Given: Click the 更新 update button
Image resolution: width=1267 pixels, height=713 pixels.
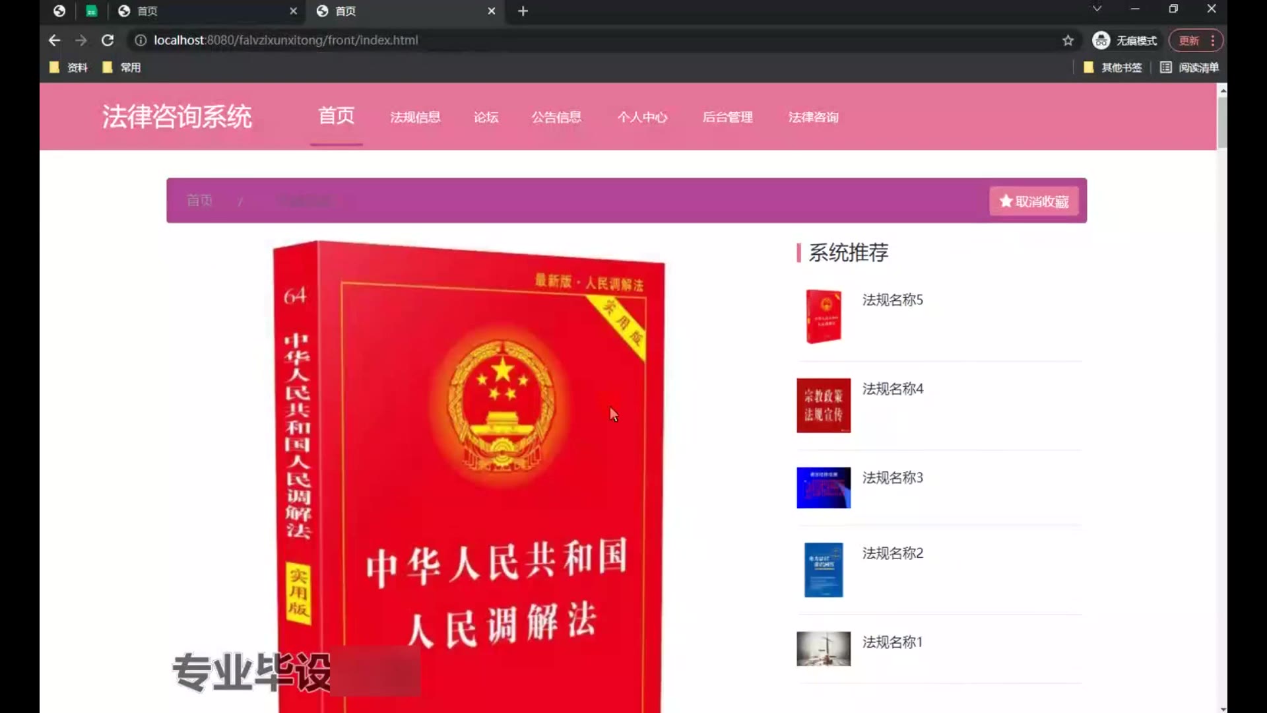Looking at the screenshot, I should (x=1189, y=40).
